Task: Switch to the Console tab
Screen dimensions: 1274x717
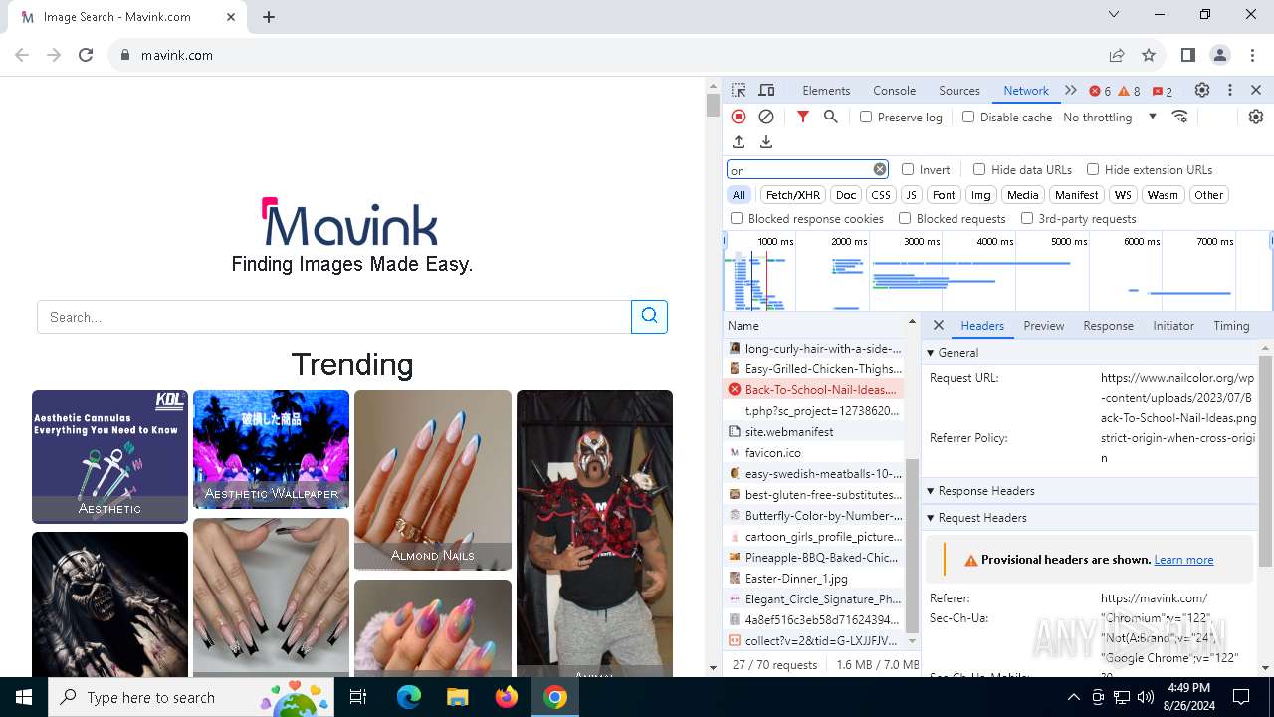Action: [894, 90]
